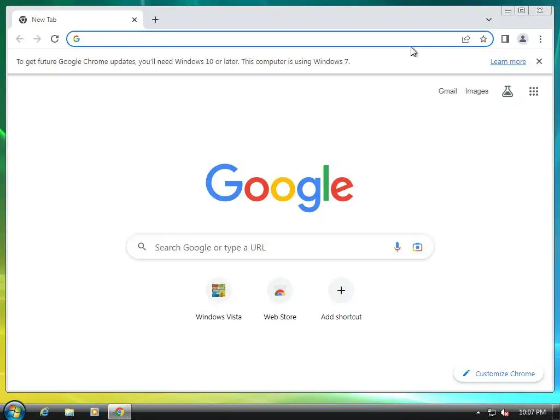This screenshot has width=560, height=420.
Task: Open the Gmail link
Action: click(447, 91)
